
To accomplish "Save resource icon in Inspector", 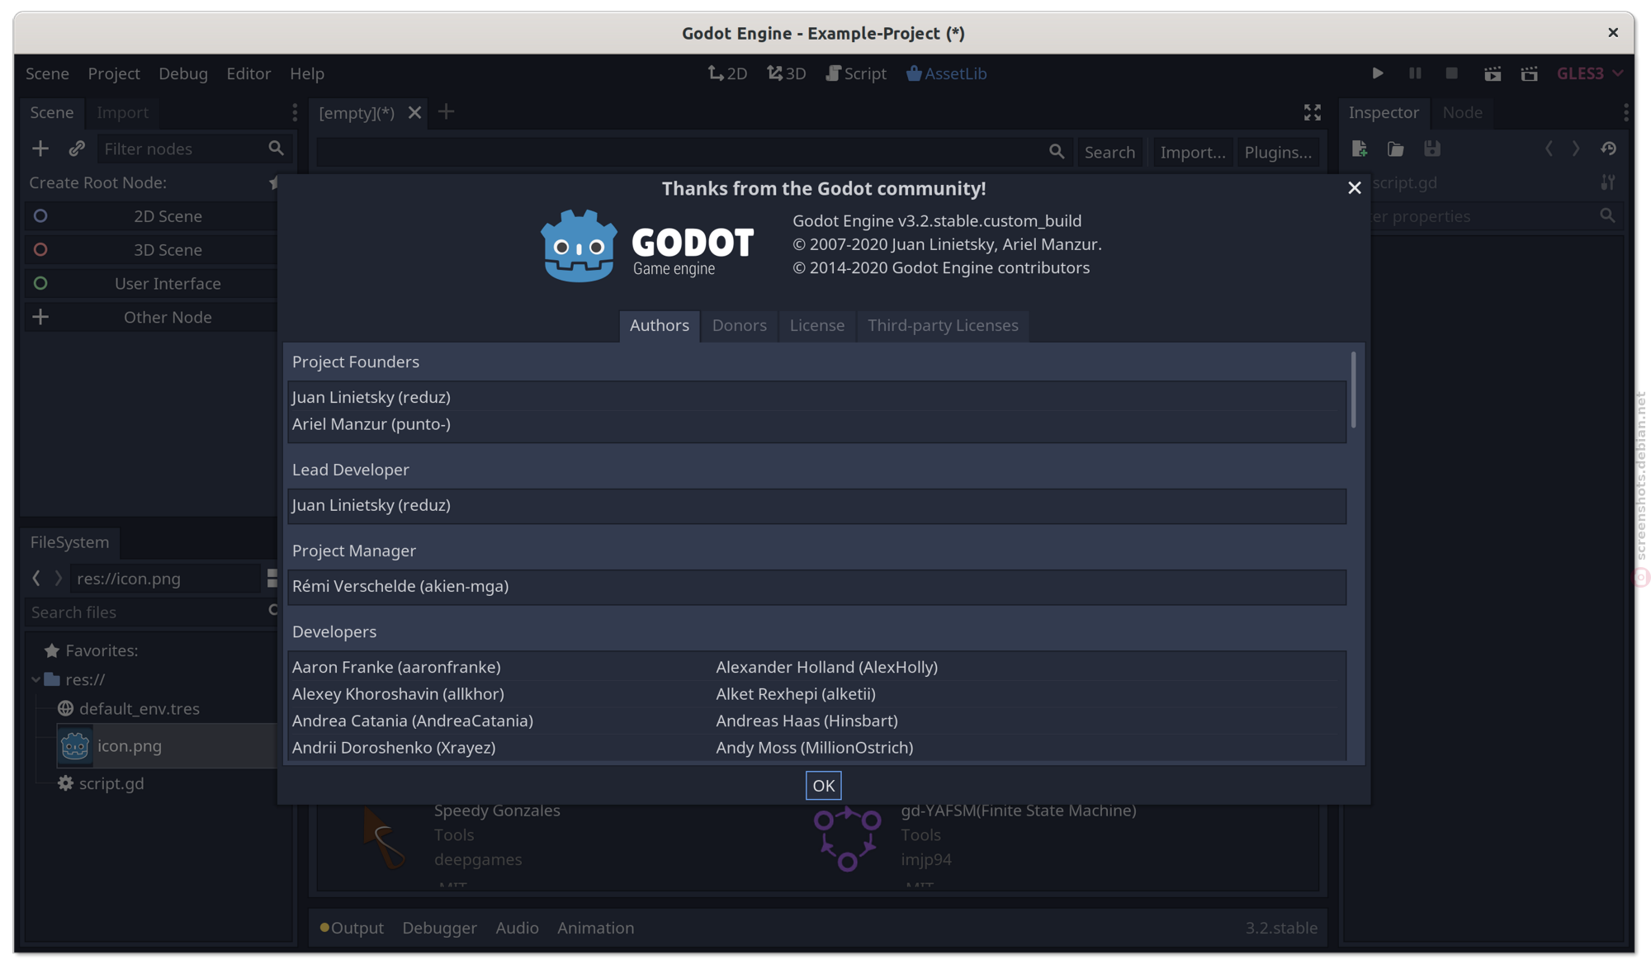I will 1432,149.
